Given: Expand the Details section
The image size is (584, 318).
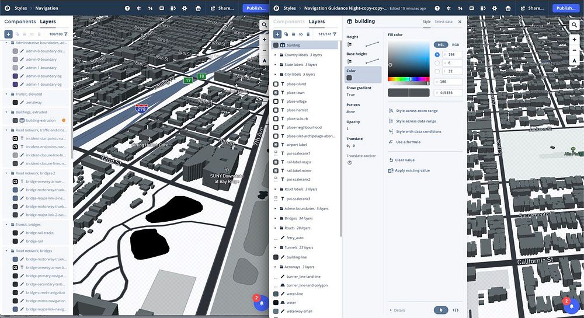Looking at the screenshot, I should (x=399, y=310).
